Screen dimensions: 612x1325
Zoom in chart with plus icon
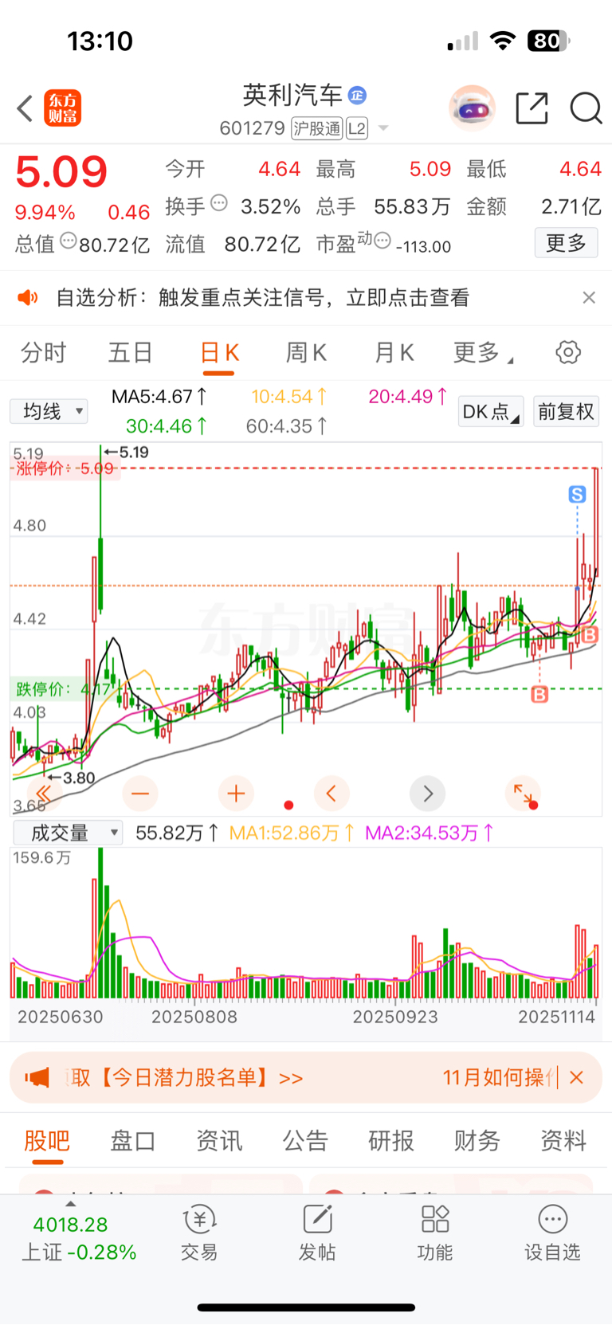click(236, 794)
